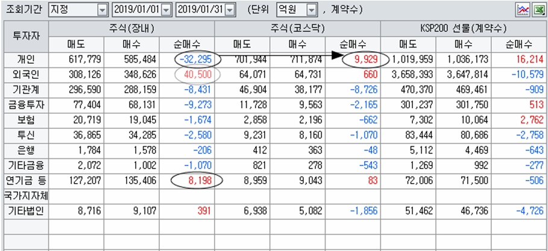Select the 개인 investor row label

click(x=25, y=60)
